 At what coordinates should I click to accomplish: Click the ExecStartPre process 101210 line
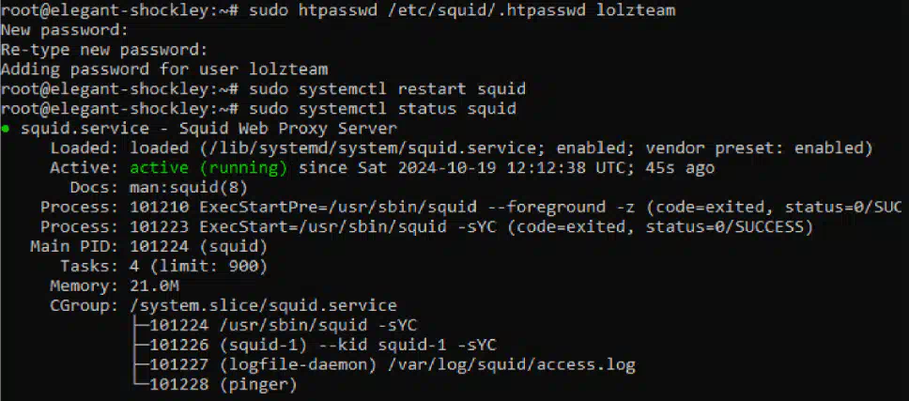coord(470,208)
